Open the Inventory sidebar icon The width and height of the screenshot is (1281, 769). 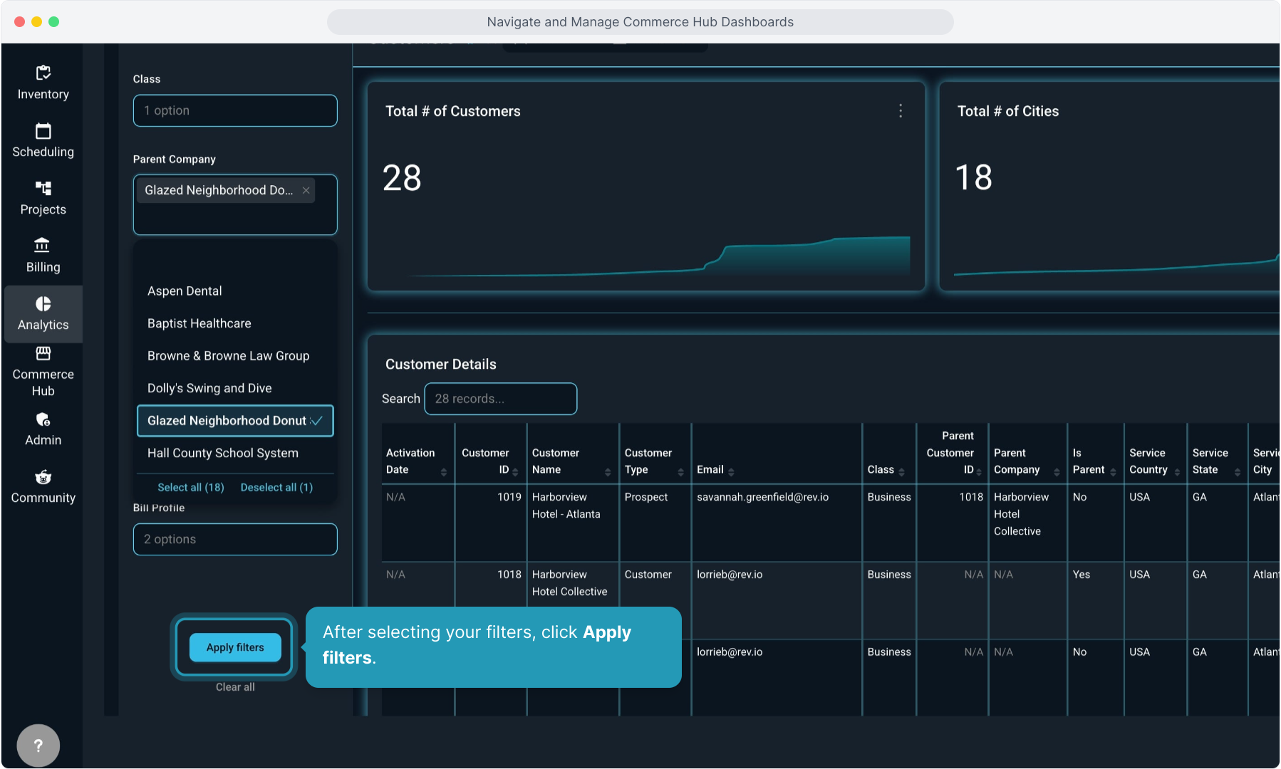[43, 73]
